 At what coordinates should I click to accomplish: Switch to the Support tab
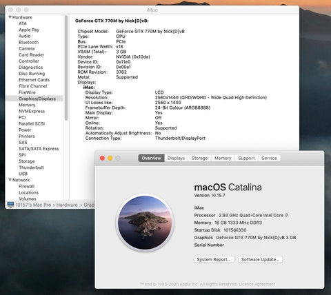tap(246, 158)
